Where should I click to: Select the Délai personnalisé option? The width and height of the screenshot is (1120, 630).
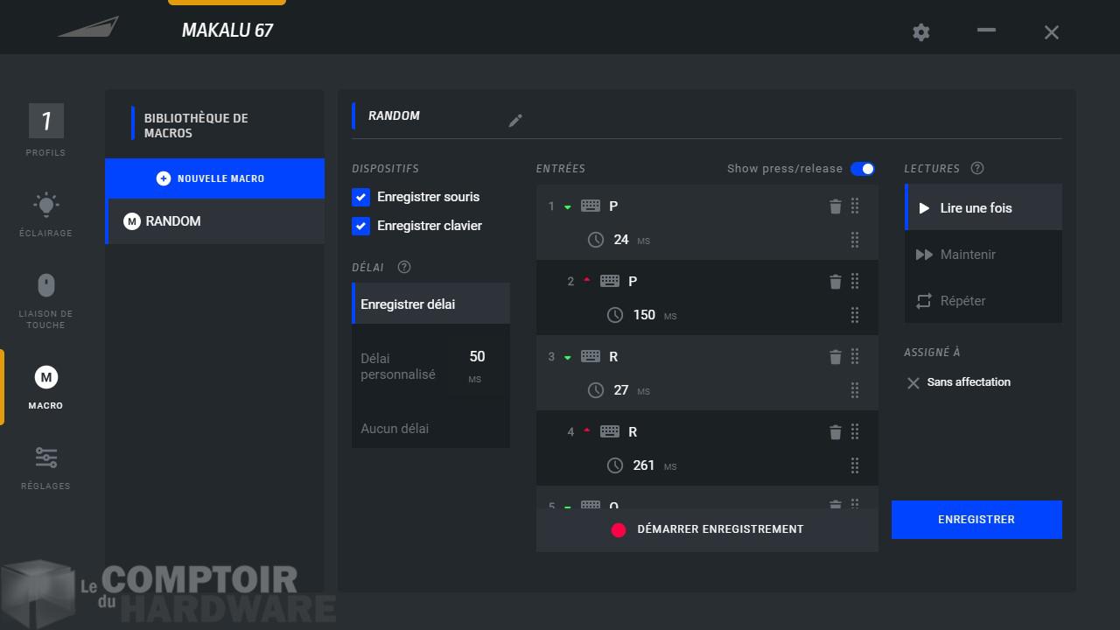tap(399, 367)
